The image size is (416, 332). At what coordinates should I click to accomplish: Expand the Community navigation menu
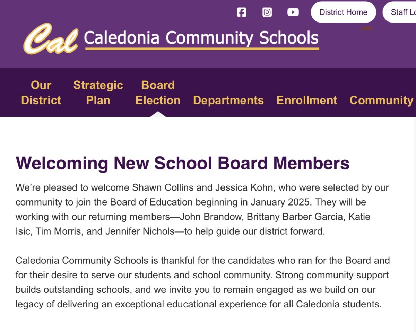click(x=381, y=101)
